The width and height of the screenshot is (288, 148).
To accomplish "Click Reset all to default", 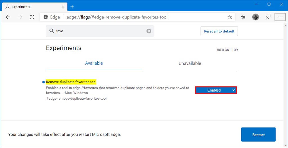I will pyautogui.click(x=219, y=31).
